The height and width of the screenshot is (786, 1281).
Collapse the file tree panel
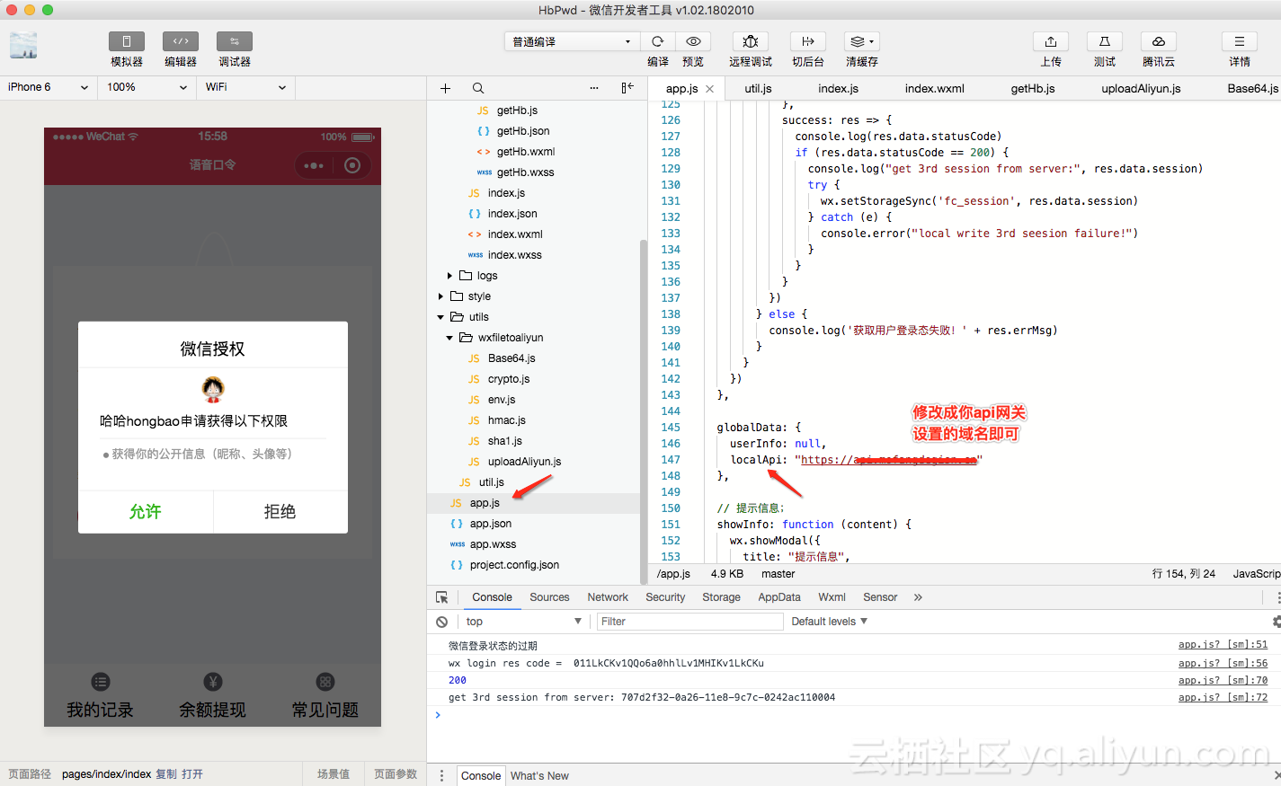pos(627,88)
